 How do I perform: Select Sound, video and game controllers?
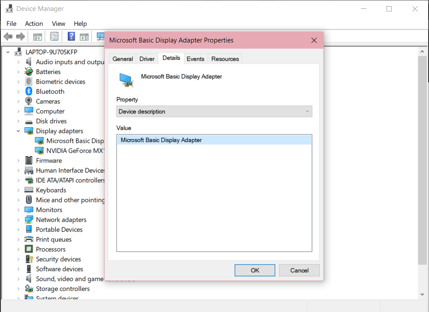[70, 279]
